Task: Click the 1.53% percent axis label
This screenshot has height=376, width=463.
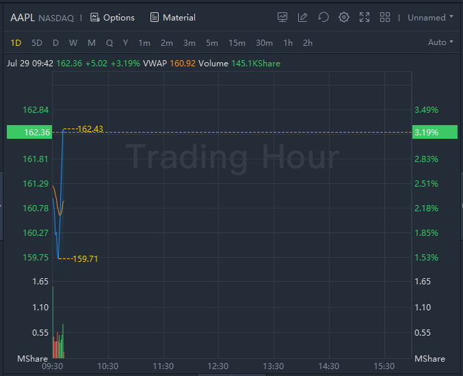Action: [x=426, y=258]
